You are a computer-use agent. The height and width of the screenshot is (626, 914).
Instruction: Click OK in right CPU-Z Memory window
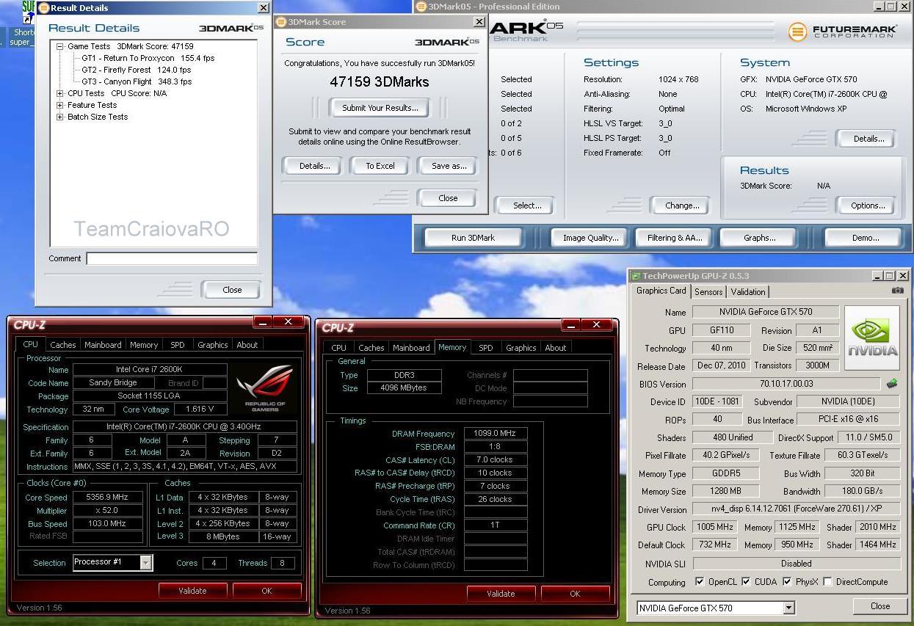click(575, 594)
